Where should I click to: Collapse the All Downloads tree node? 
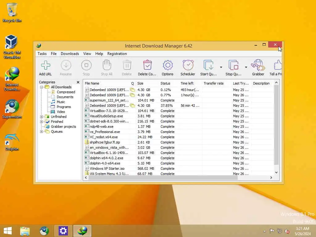tap(42, 87)
